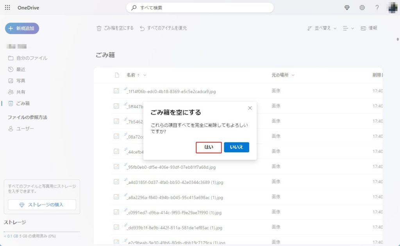The image size is (400, 246).
Task: Close the ごみ箱を空にする dialog with X
Action: click(250, 108)
